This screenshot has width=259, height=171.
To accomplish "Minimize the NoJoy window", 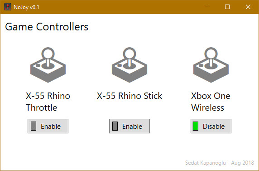I will coord(207,7).
